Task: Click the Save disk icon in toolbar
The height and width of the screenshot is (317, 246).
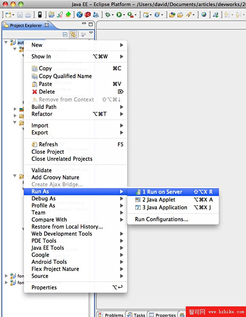Action: coord(20,15)
